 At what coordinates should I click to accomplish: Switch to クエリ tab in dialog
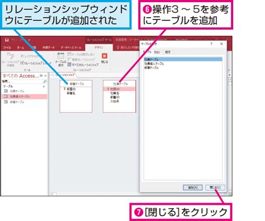pos(157,52)
